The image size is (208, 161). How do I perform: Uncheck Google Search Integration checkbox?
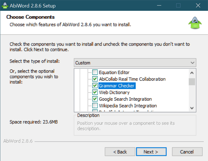pyautogui.click(x=95, y=99)
